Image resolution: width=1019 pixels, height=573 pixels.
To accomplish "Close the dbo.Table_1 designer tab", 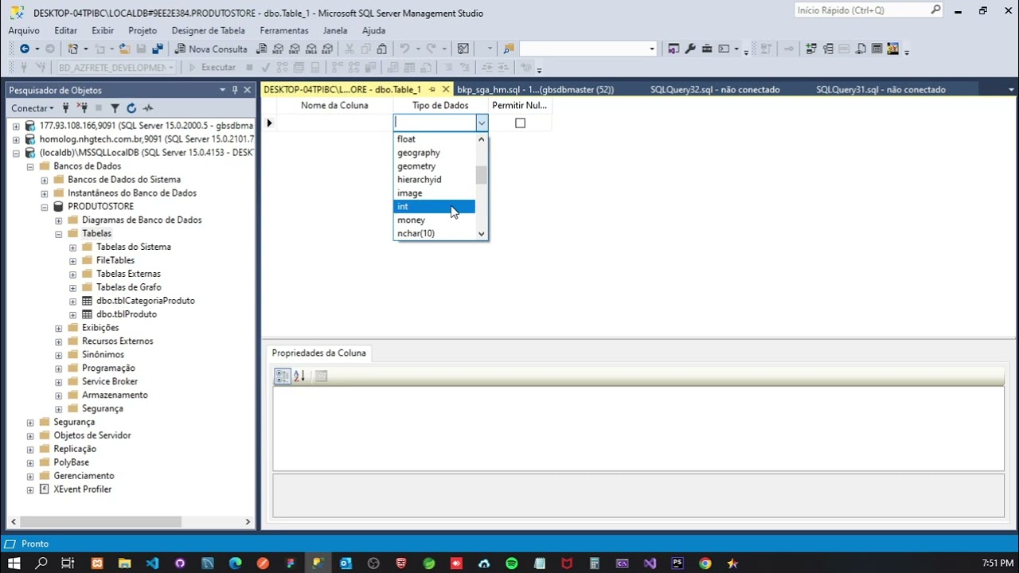I will (446, 89).
